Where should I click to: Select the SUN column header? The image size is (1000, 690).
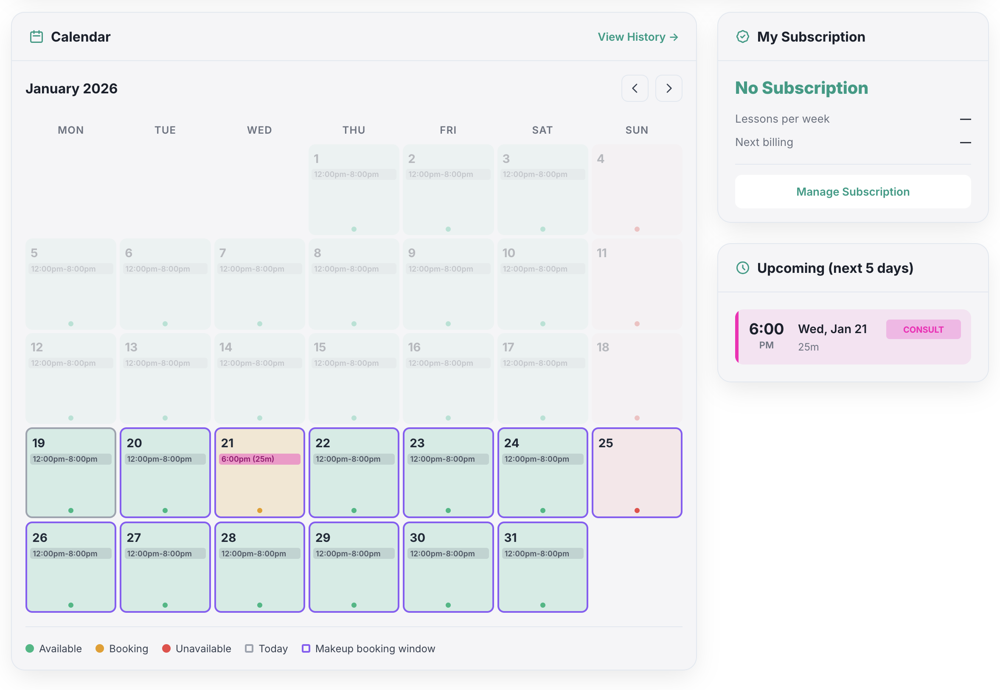(x=636, y=130)
